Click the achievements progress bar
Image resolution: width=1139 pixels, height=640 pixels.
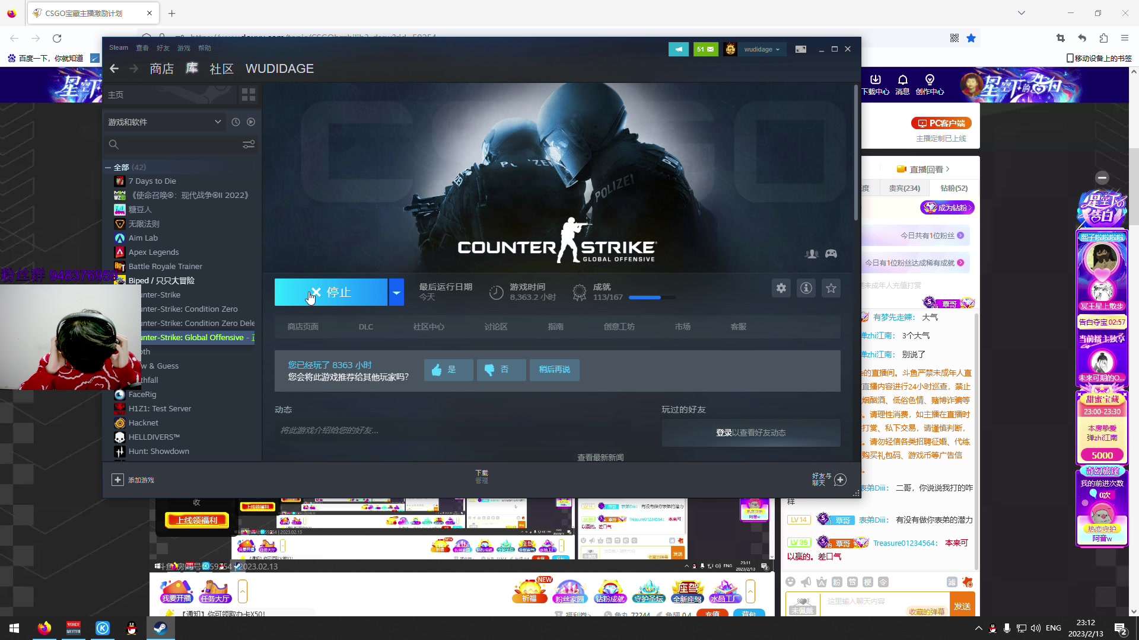click(x=653, y=297)
